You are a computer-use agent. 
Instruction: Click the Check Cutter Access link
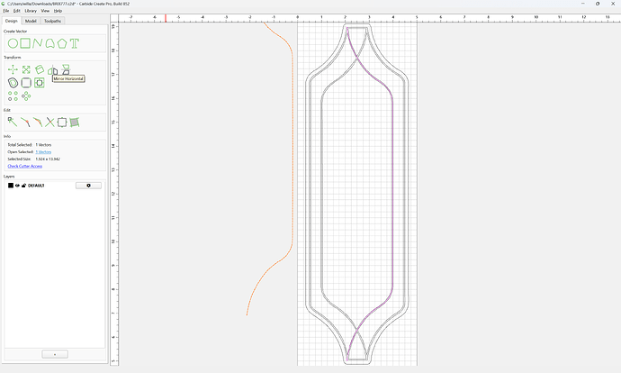click(25, 166)
